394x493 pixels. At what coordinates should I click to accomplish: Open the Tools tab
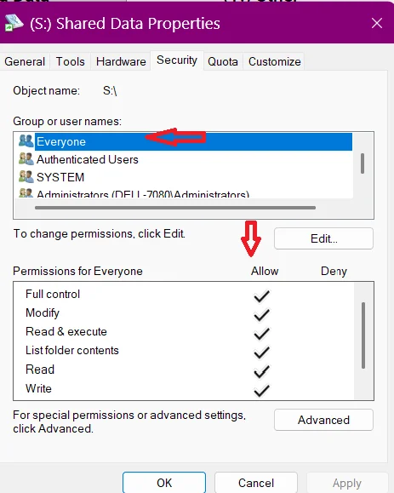coord(70,61)
